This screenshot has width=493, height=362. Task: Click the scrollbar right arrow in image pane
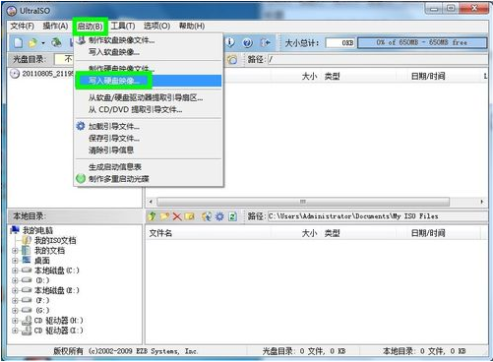(481, 202)
